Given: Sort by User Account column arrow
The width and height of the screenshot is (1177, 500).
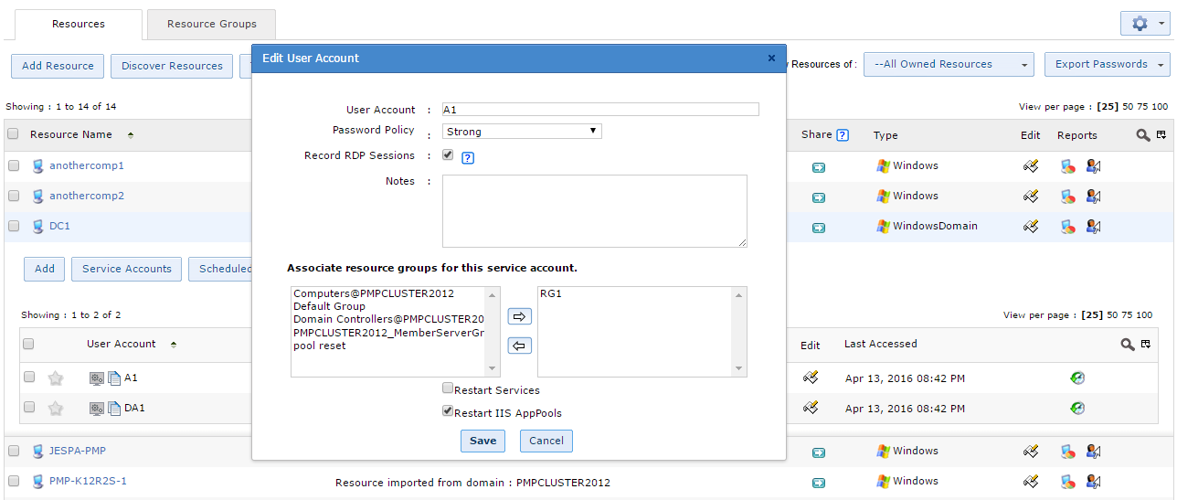Looking at the screenshot, I should (x=174, y=345).
